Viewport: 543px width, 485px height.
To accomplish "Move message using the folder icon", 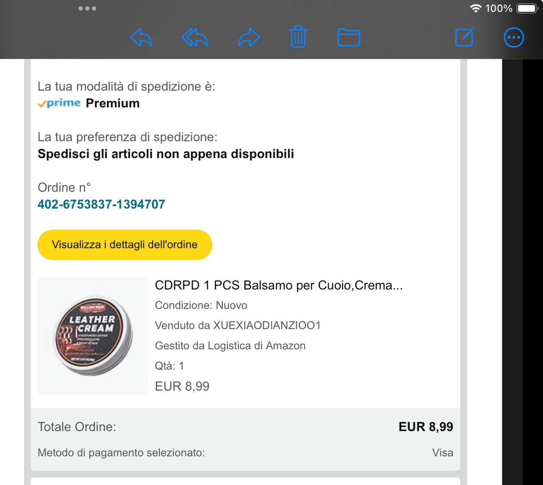I will point(349,37).
